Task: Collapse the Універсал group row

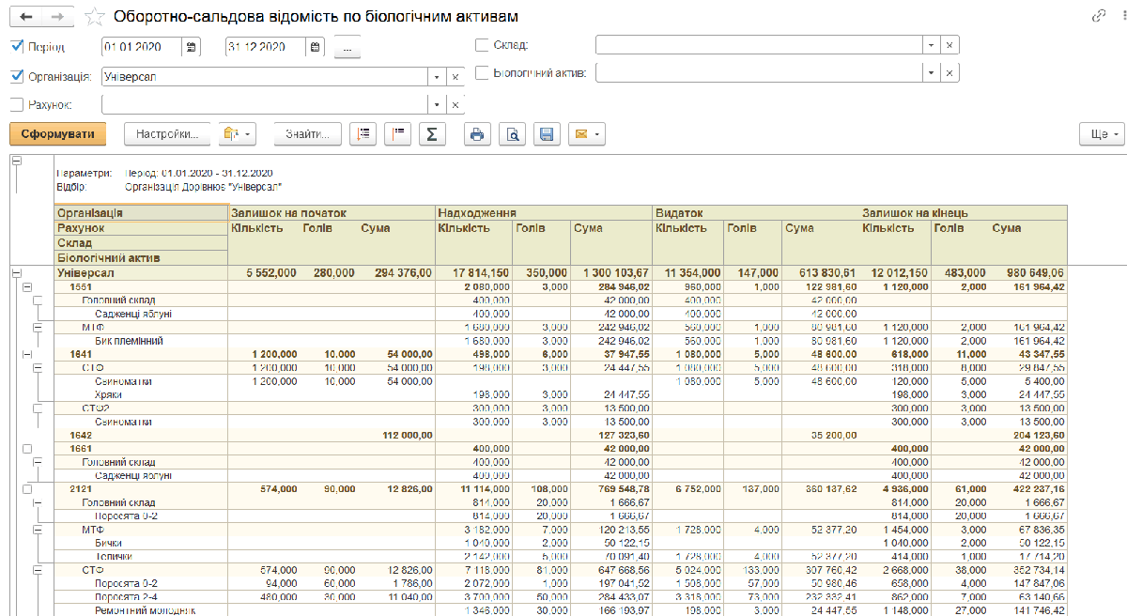Action: 15,272
